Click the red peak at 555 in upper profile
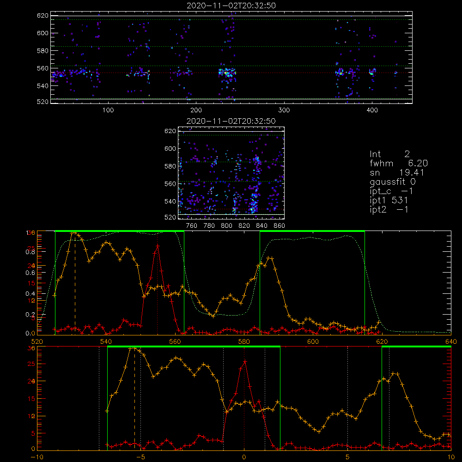The width and height of the screenshot is (462, 462). [158, 245]
